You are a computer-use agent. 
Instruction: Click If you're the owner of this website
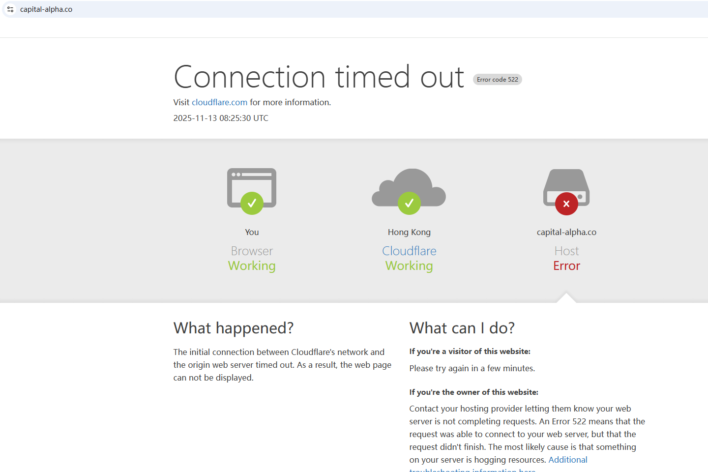point(474,392)
